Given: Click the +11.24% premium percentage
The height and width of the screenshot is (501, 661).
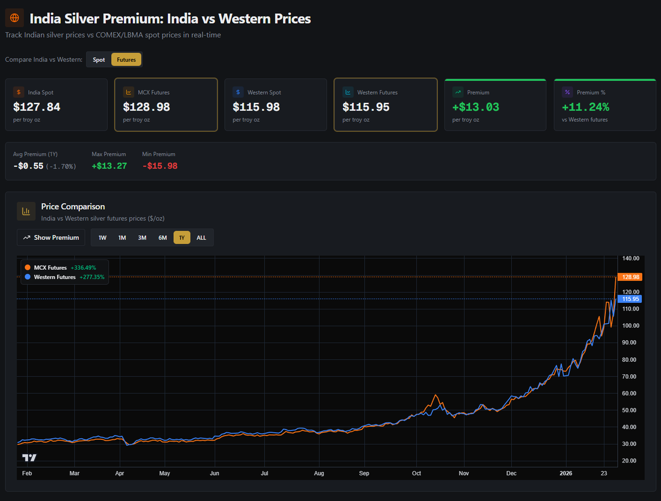Looking at the screenshot, I should [x=586, y=107].
